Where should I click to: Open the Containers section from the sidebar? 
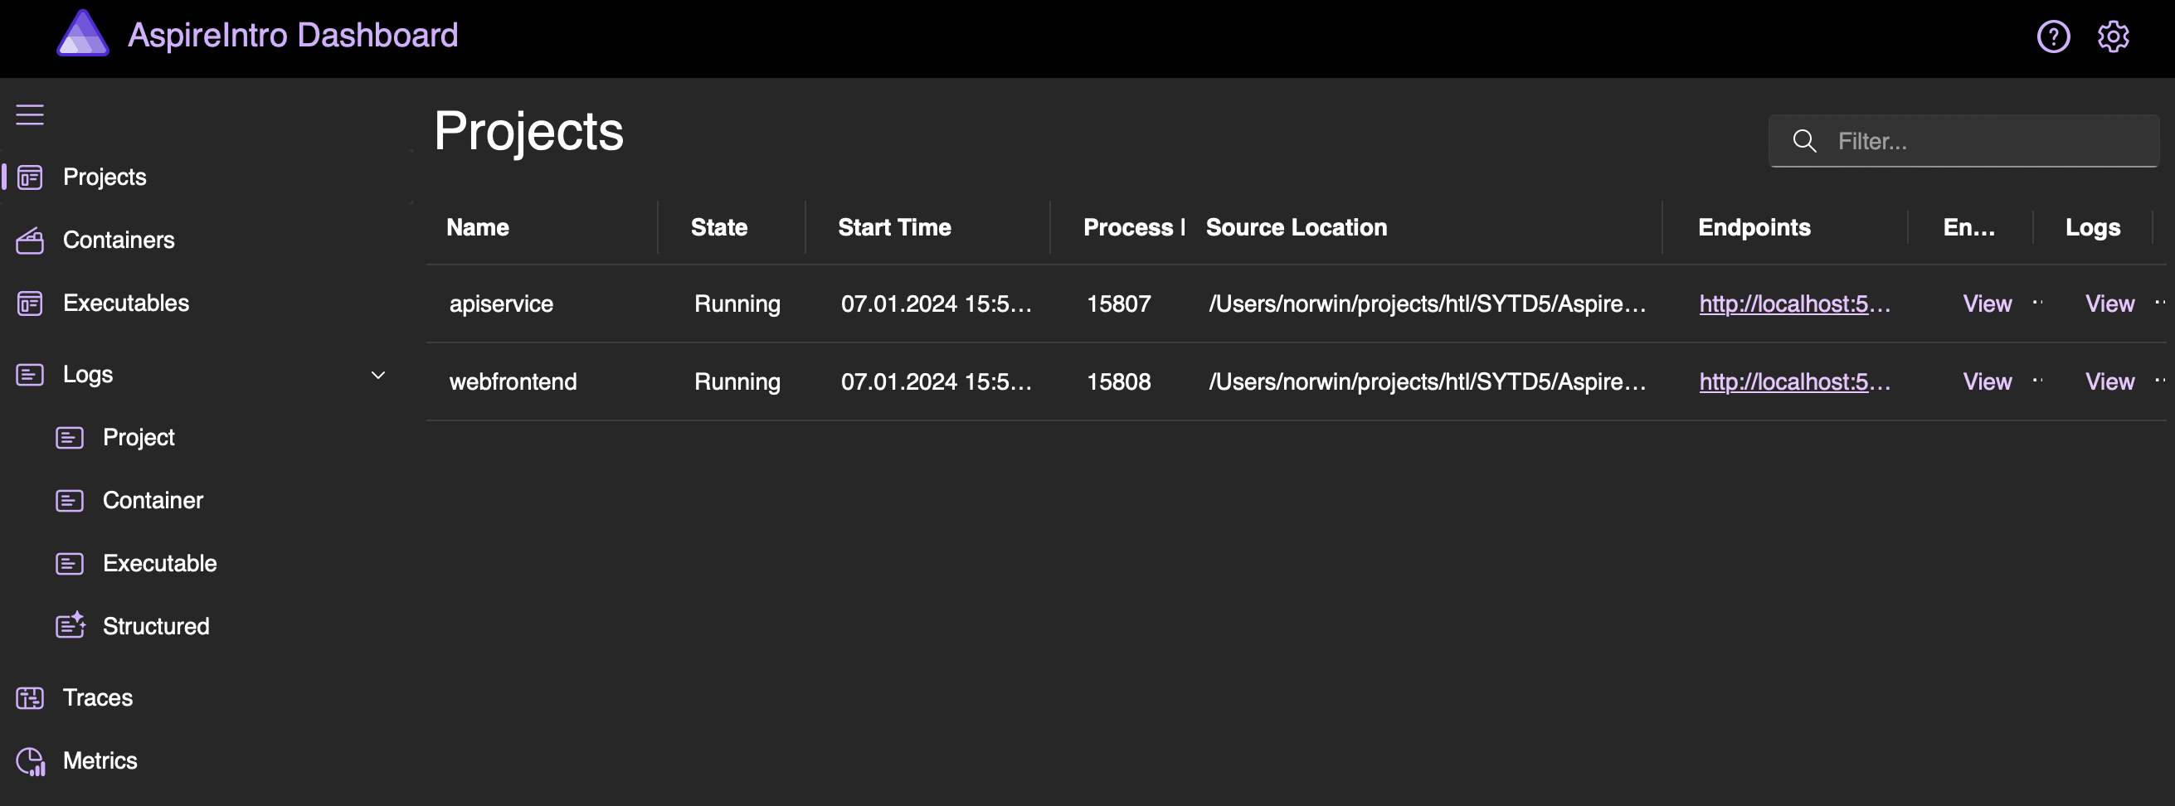118,240
